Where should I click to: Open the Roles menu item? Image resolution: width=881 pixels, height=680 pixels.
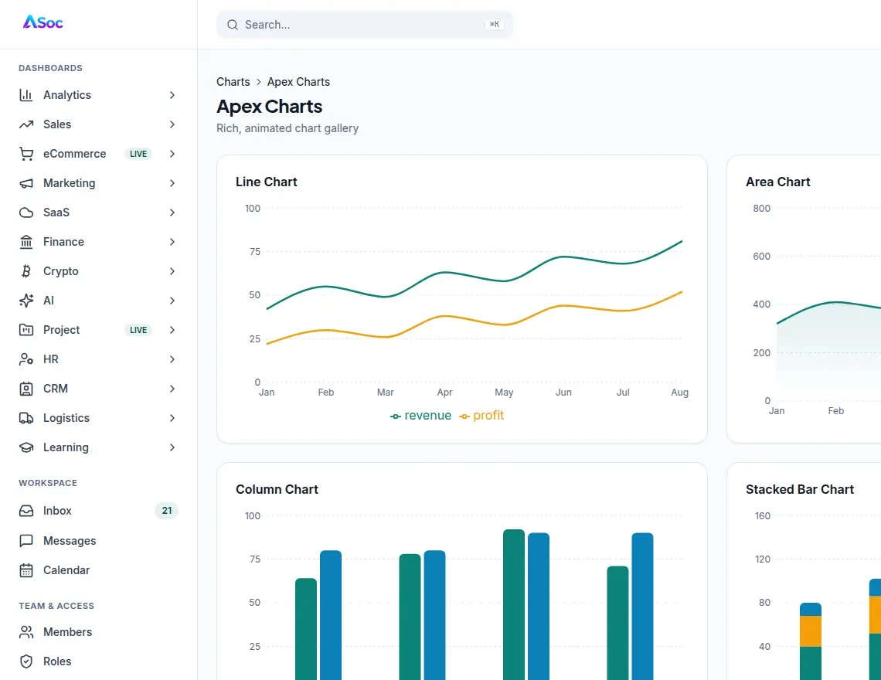98,661
